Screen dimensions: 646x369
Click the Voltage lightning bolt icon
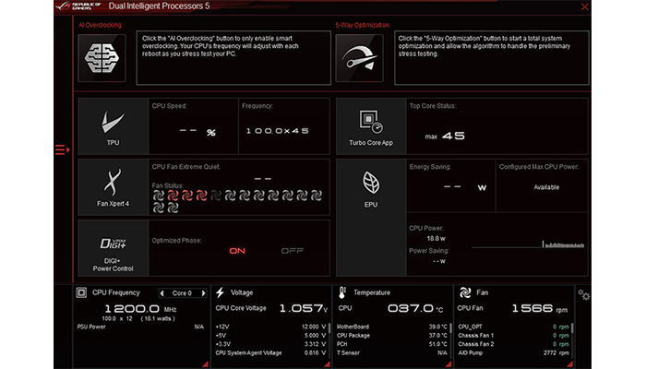point(220,292)
